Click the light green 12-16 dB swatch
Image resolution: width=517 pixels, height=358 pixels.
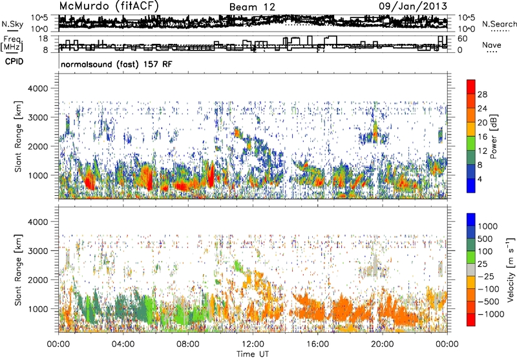pos(471,143)
